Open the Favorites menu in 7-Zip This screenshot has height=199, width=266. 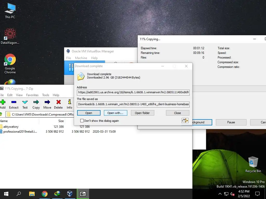click(32, 95)
